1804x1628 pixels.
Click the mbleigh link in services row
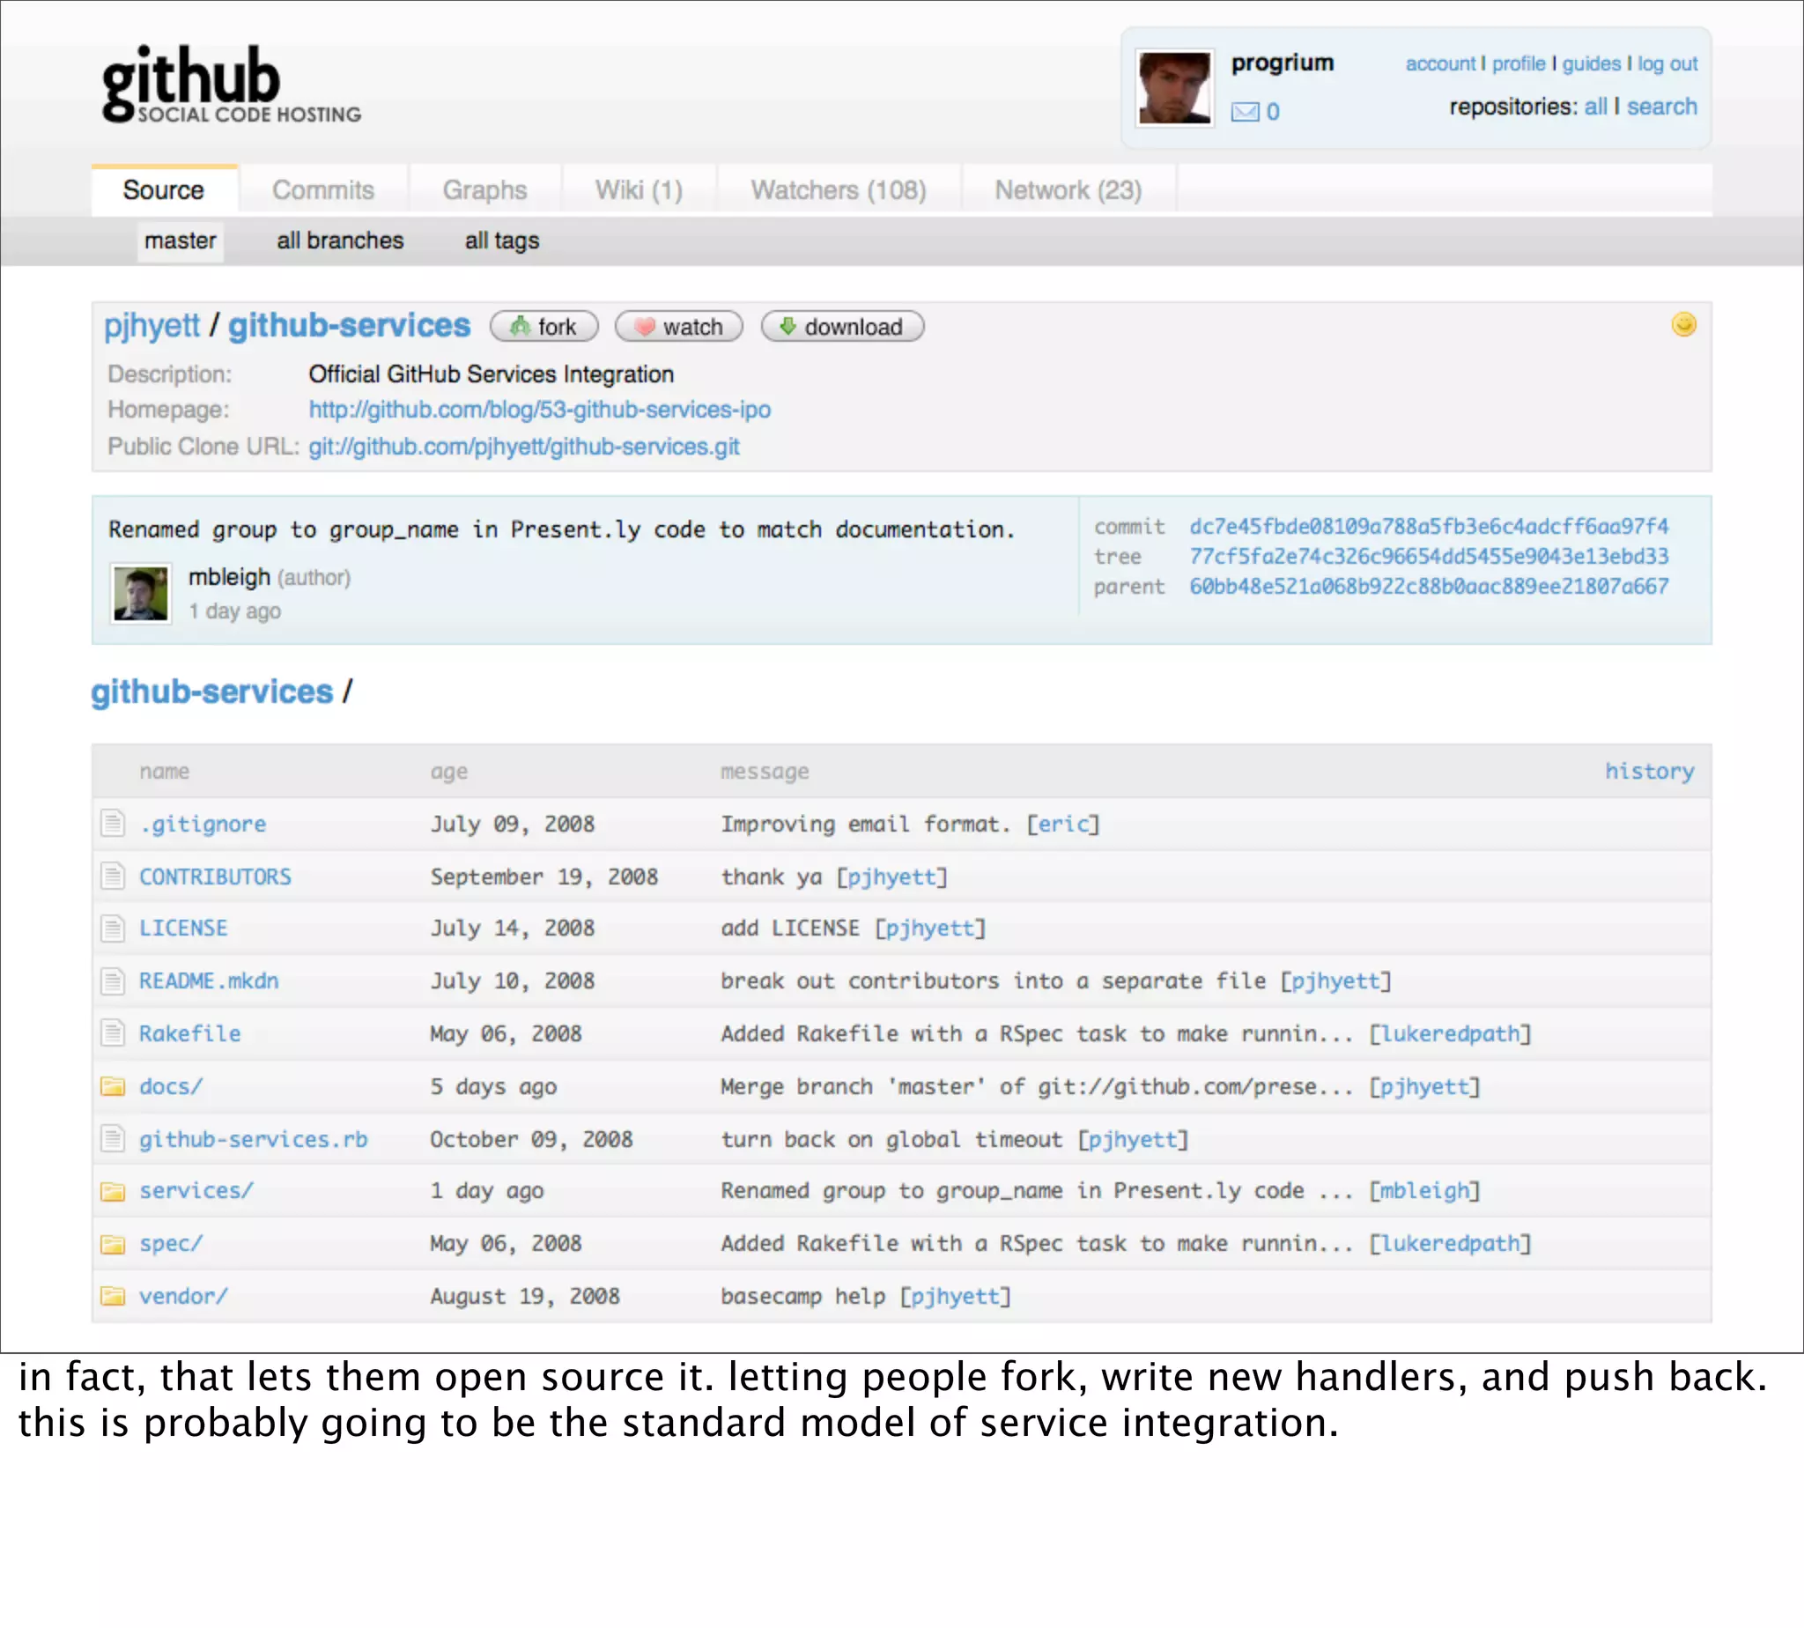coord(1424,1190)
